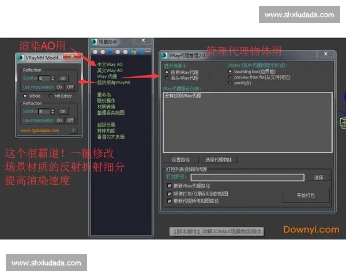Click OK beside Refraction Subdivs
Image resolution: width=346 pixels, height=277 pixels.
(63, 111)
